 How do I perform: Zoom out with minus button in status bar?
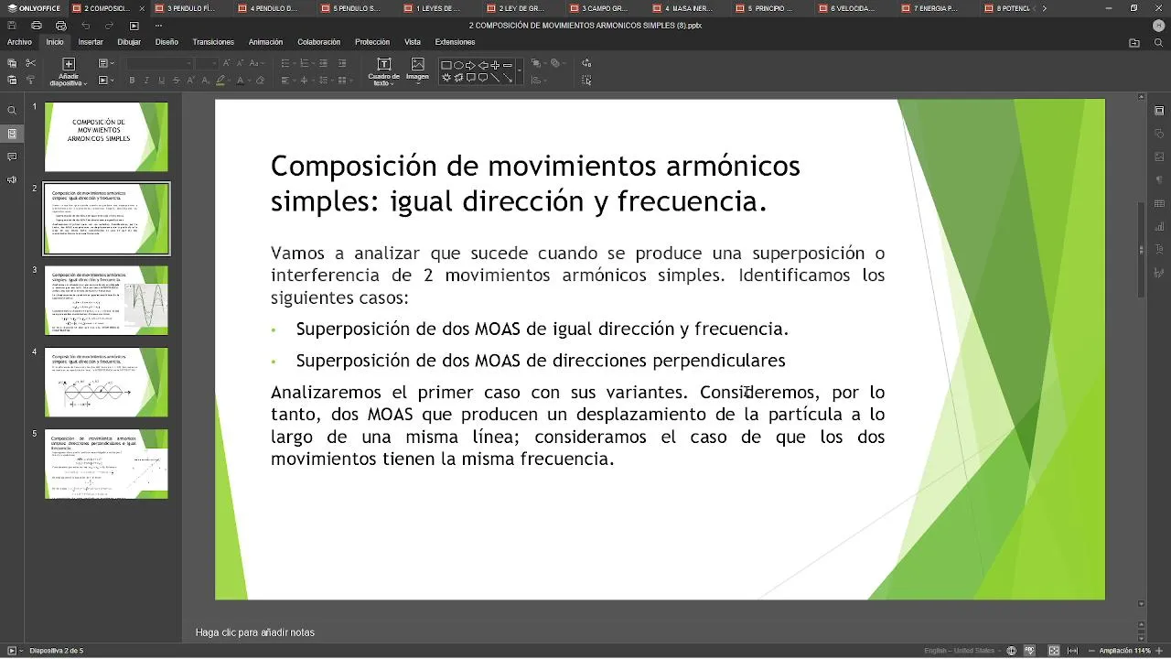(x=1091, y=651)
